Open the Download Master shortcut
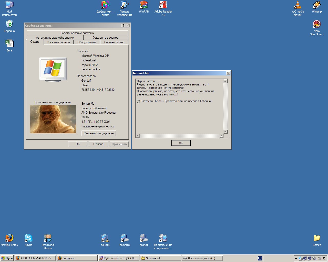This screenshot has width=328, height=262. click(x=48, y=242)
